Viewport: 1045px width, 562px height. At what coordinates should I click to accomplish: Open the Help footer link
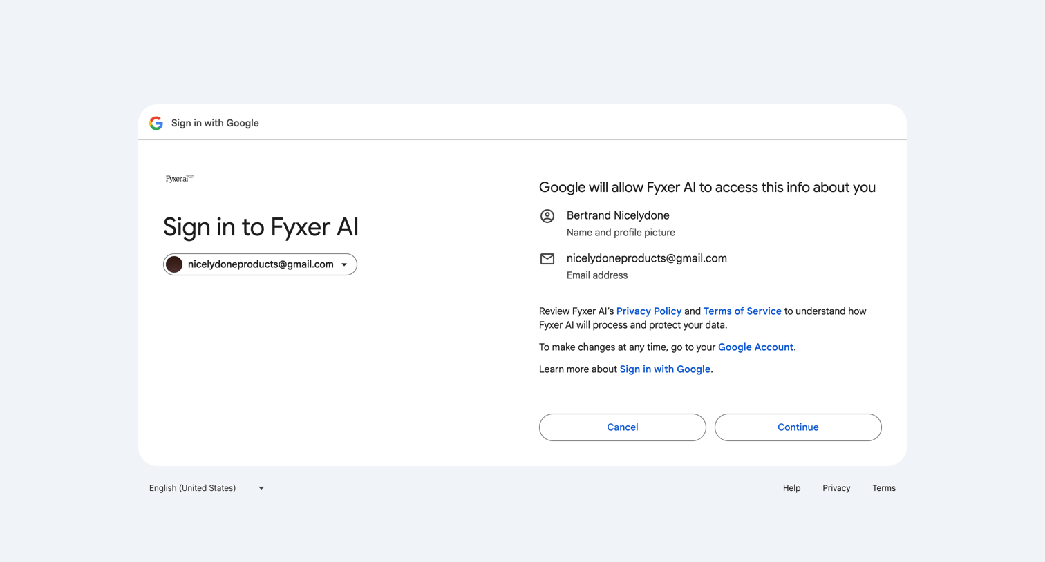[x=791, y=488]
